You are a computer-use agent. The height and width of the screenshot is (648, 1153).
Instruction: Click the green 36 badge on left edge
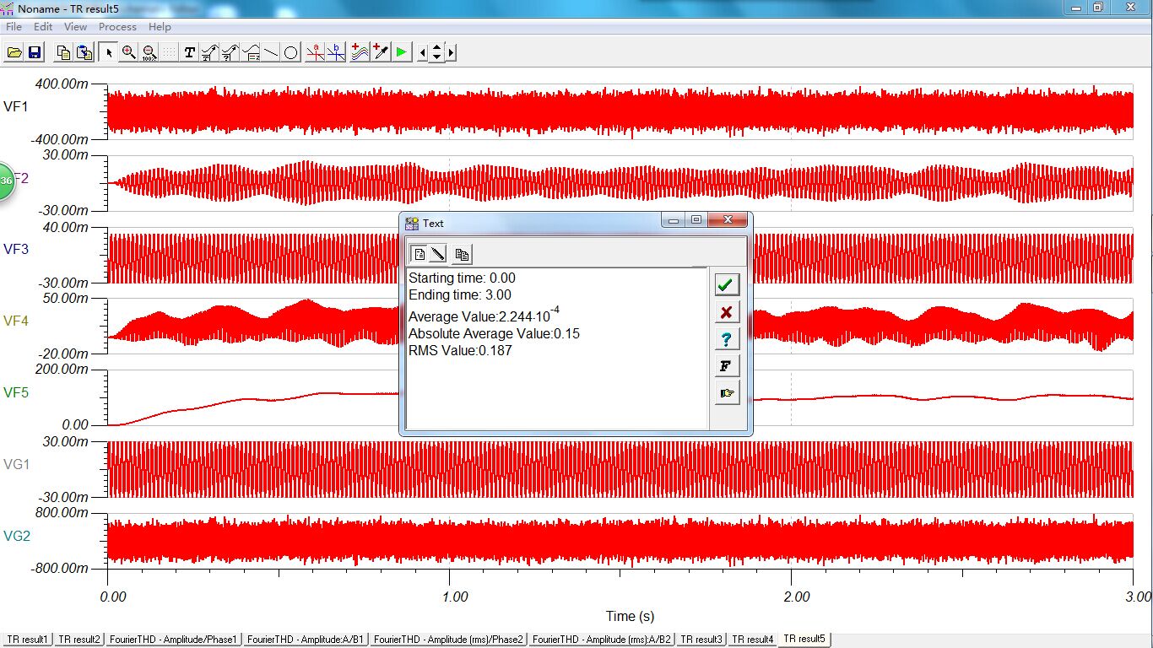[7, 181]
